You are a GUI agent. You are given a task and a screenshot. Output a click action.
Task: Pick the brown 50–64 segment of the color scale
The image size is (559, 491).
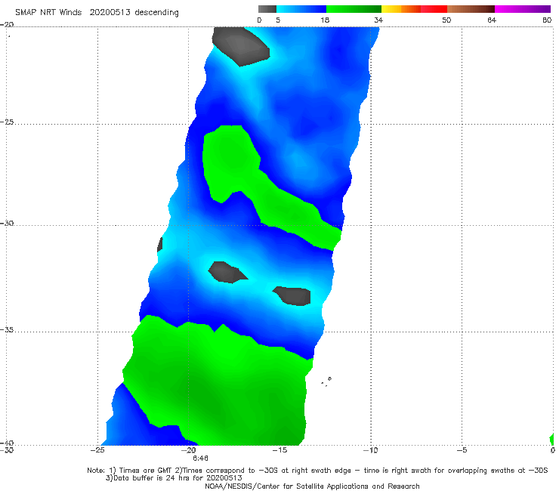coord(471,9)
